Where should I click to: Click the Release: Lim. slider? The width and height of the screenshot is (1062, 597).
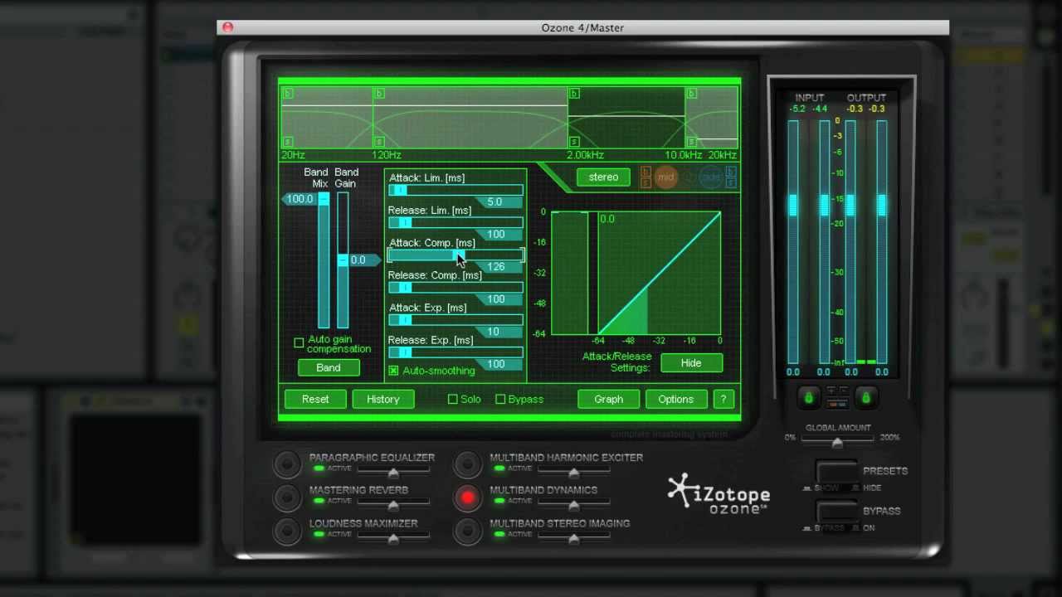[455, 222]
